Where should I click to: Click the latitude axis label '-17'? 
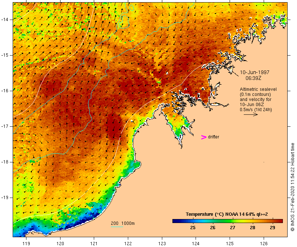5,126
